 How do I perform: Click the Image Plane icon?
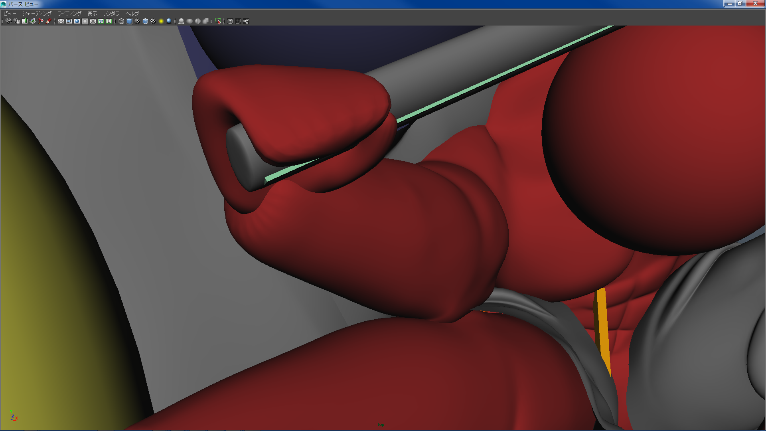pyautogui.click(x=33, y=21)
